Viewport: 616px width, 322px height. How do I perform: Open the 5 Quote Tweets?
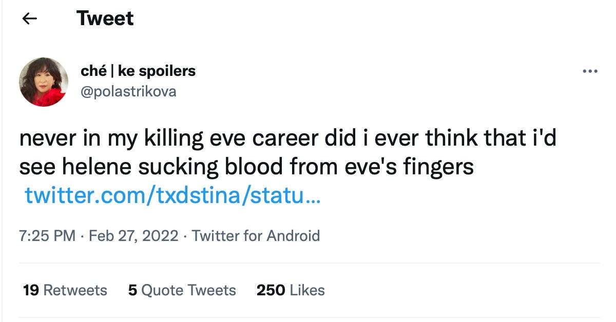click(x=181, y=290)
